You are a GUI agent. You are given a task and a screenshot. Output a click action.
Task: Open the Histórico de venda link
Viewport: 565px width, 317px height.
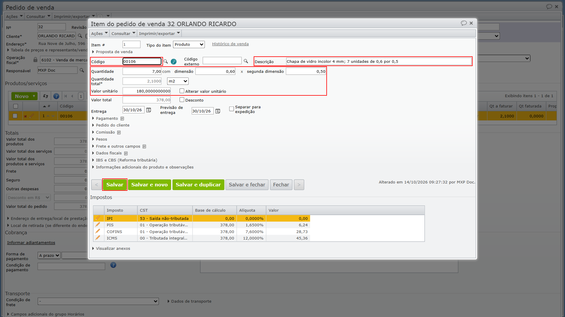click(x=230, y=44)
